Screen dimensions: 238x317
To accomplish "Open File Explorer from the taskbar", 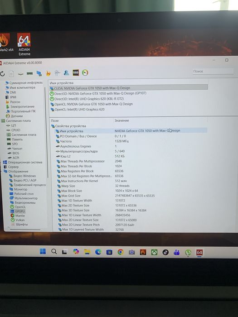I will tap(87, 252).
